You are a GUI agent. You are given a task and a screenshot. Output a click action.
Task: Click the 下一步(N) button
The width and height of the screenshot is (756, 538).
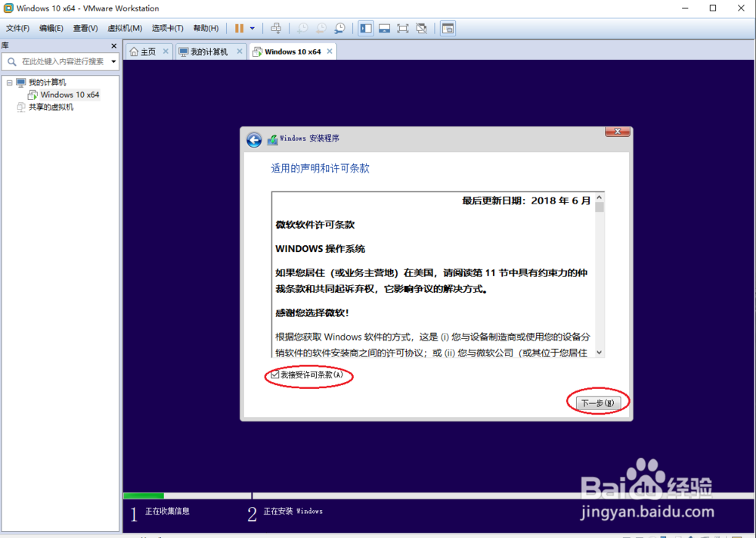tap(598, 403)
